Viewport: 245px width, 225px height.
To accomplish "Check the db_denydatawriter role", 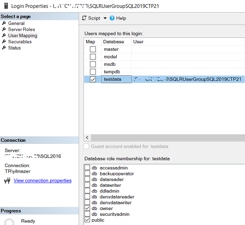I will [x=87, y=202].
